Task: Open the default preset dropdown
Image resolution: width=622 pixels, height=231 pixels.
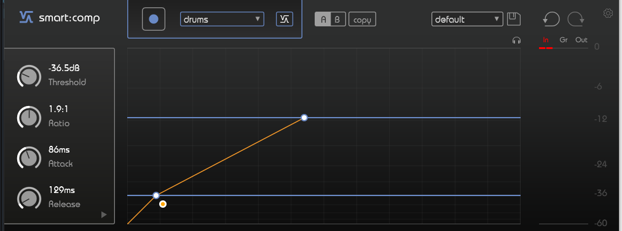Action: point(467,20)
